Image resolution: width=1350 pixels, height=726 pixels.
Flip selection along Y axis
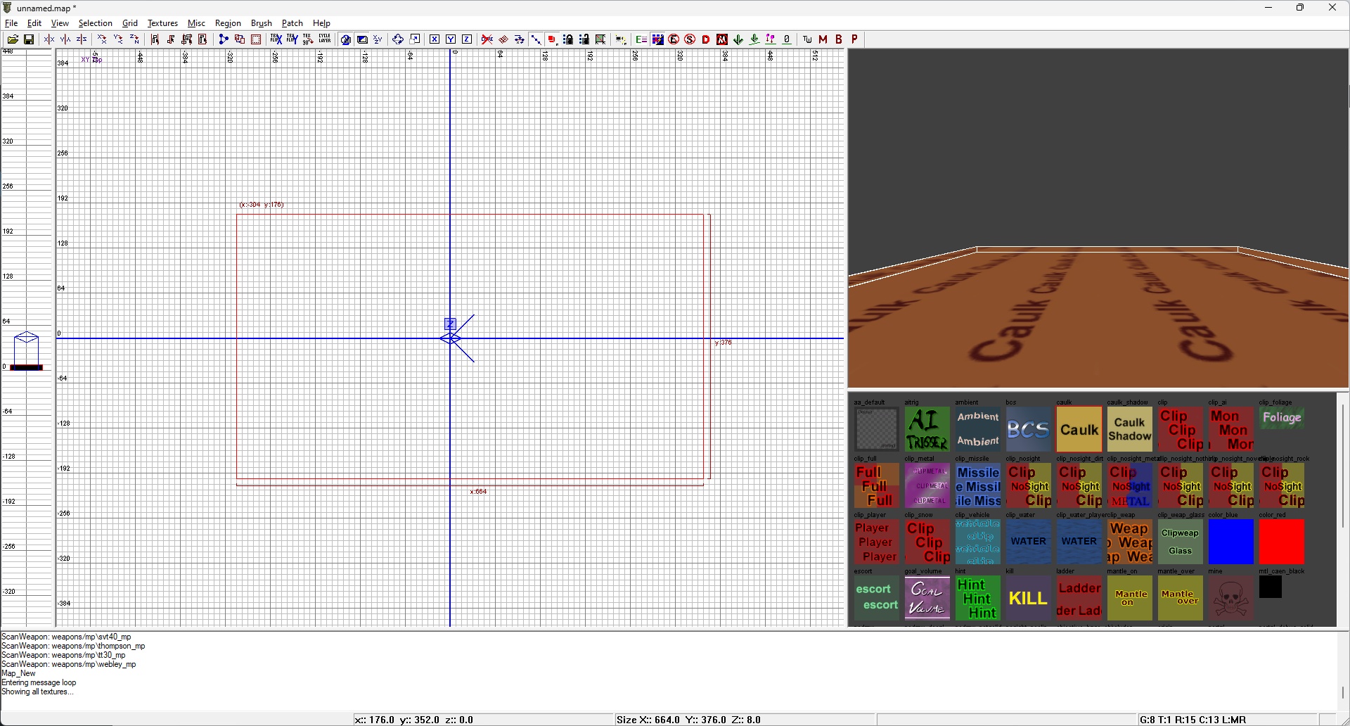(x=65, y=40)
